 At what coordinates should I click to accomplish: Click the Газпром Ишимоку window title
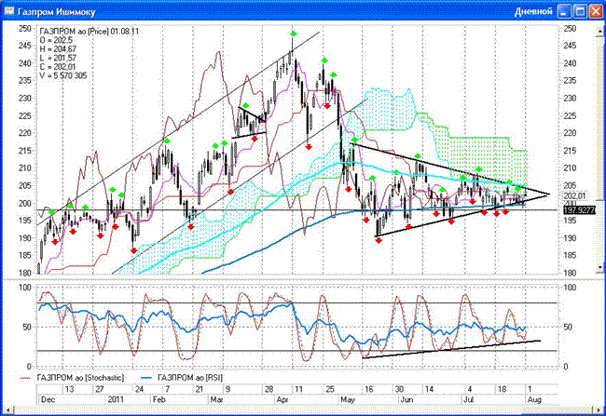pos(57,12)
